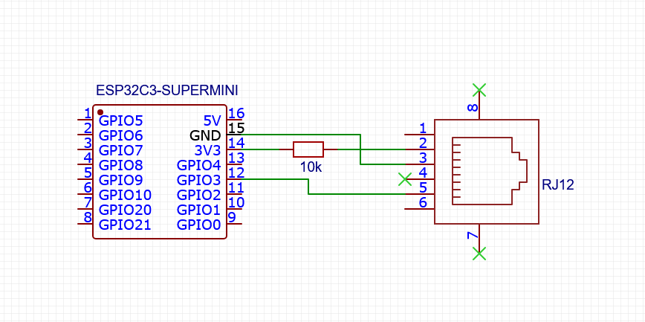Select the highlighted GND pin label
The height and width of the screenshot is (322, 645).
click(205, 135)
